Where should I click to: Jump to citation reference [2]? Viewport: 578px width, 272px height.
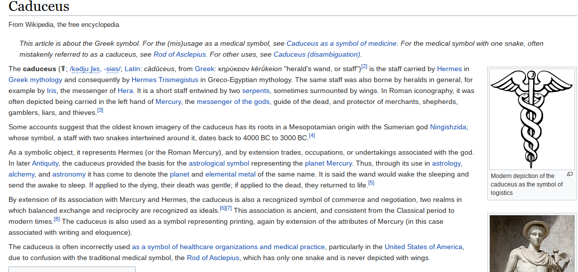click(x=364, y=67)
